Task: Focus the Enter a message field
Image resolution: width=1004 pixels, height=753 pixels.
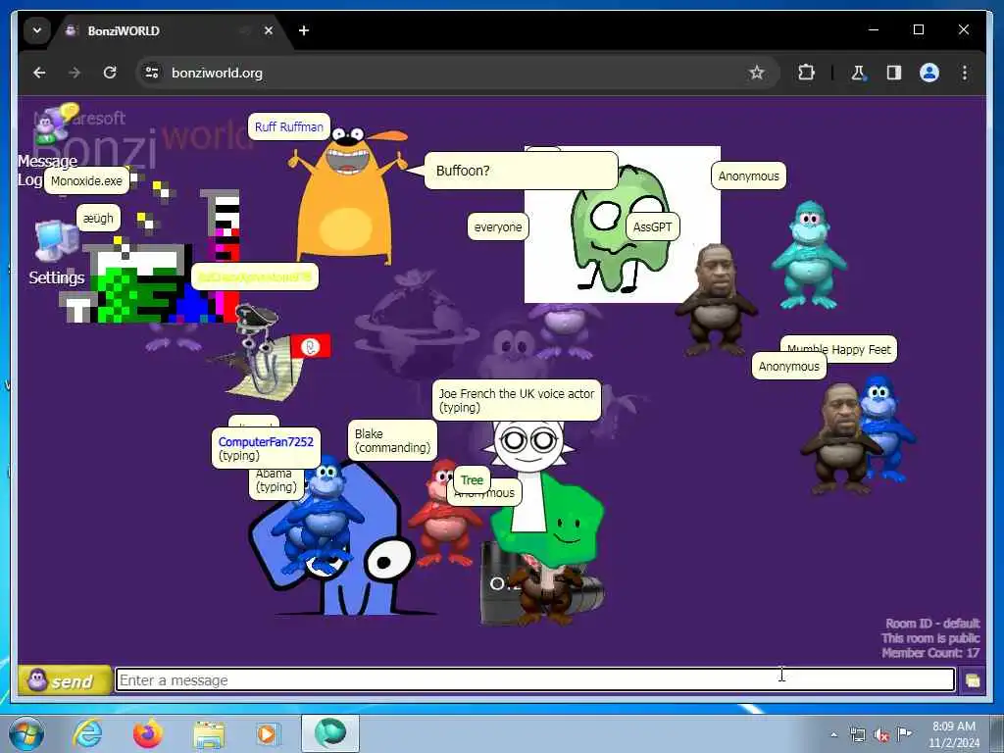Action: tap(535, 680)
